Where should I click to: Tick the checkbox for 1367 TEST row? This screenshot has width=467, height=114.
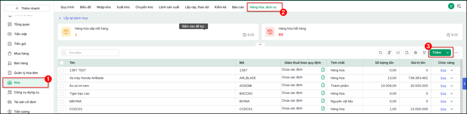point(62,70)
